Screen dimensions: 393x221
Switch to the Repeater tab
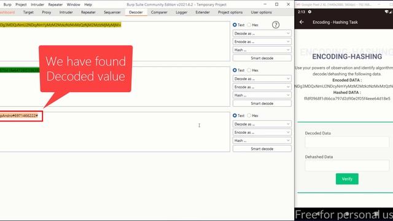point(88,12)
